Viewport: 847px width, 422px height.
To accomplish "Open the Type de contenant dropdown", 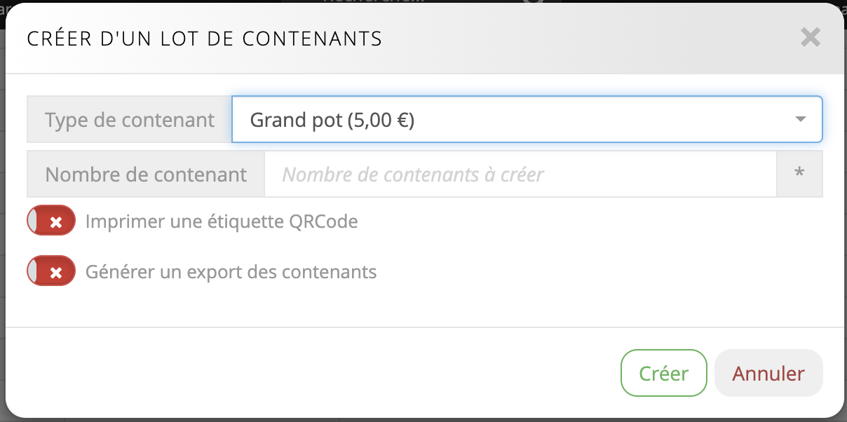I will 526,120.
